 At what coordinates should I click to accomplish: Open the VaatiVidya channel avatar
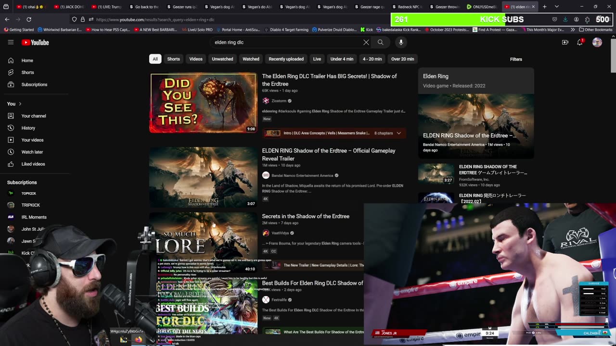[266, 233]
